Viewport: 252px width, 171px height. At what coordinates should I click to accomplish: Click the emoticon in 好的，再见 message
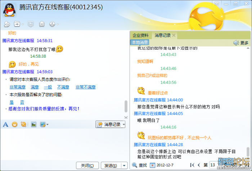[12, 65]
